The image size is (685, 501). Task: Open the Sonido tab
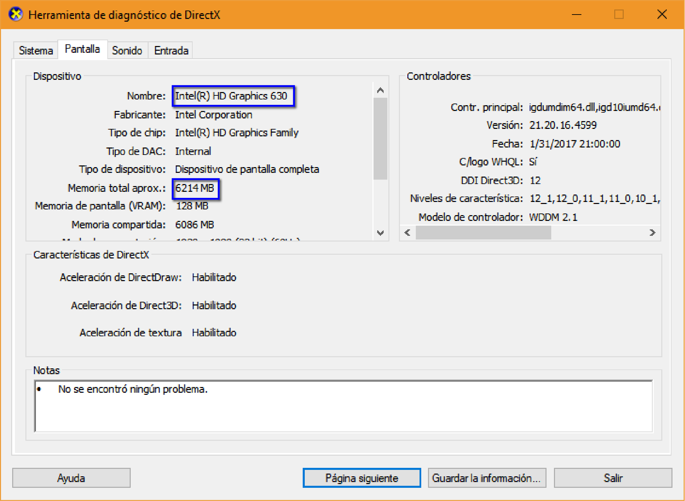click(x=127, y=51)
